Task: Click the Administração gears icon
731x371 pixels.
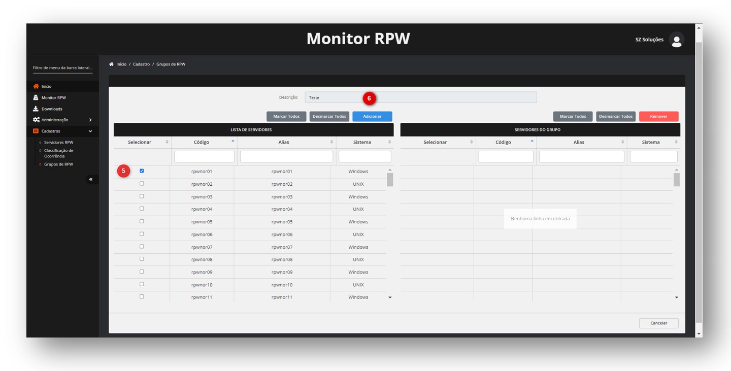Action: coord(36,120)
